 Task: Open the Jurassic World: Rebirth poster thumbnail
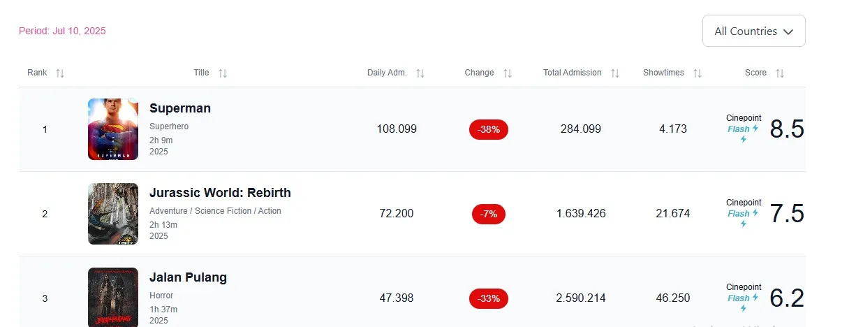pos(113,214)
